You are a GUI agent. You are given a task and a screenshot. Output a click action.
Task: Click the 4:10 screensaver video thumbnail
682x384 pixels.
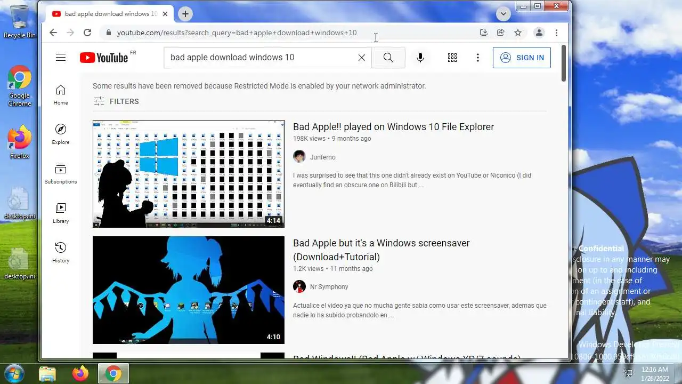click(x=189, y=290)
